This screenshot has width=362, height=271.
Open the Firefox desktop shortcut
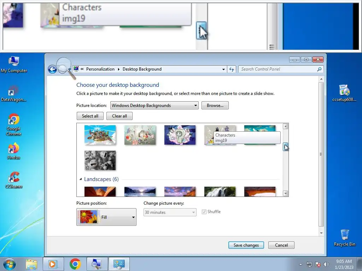[x=14, y=151]
